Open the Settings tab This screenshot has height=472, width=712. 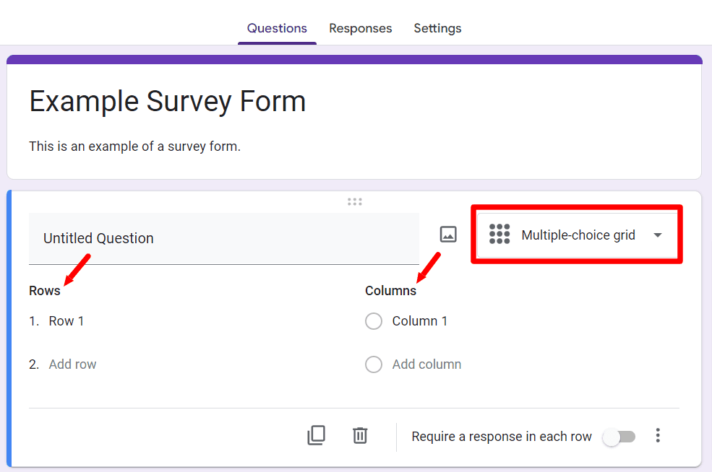pos(437,29)
